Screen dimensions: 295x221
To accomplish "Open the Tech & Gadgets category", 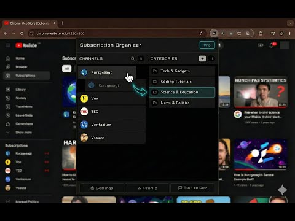I will 182,71.
